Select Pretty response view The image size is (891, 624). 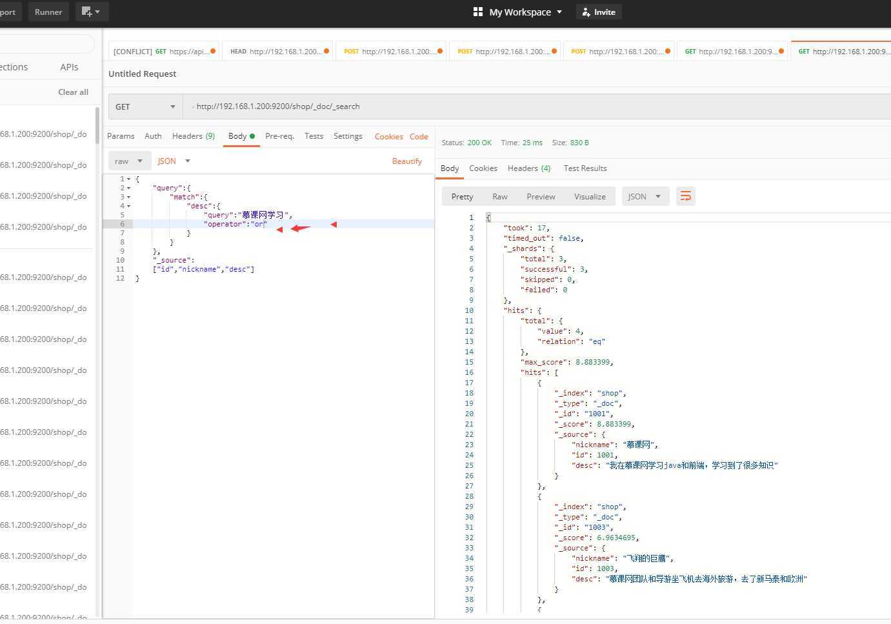(x=462, y=196)
